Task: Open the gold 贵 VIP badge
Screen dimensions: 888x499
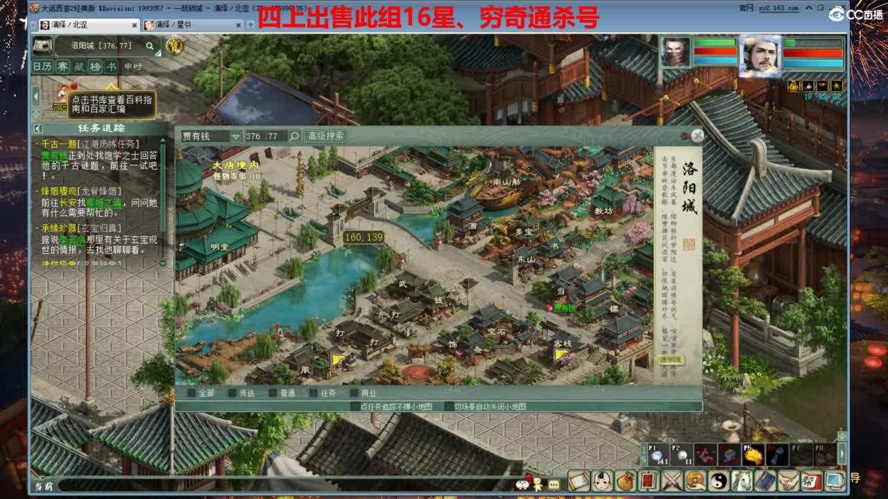Action: [174, 46]
